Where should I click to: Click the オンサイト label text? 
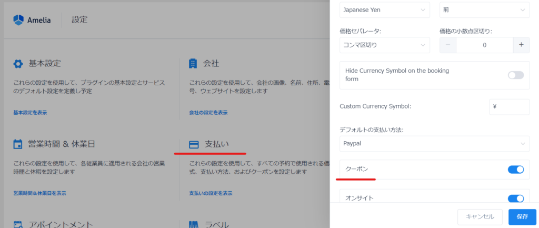(359, 199)
